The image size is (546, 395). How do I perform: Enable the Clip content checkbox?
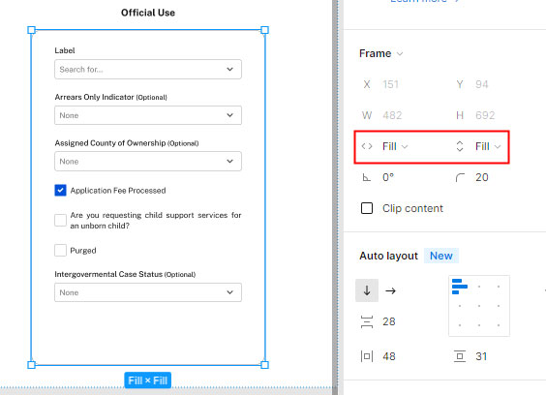click(x=367, y=208)
